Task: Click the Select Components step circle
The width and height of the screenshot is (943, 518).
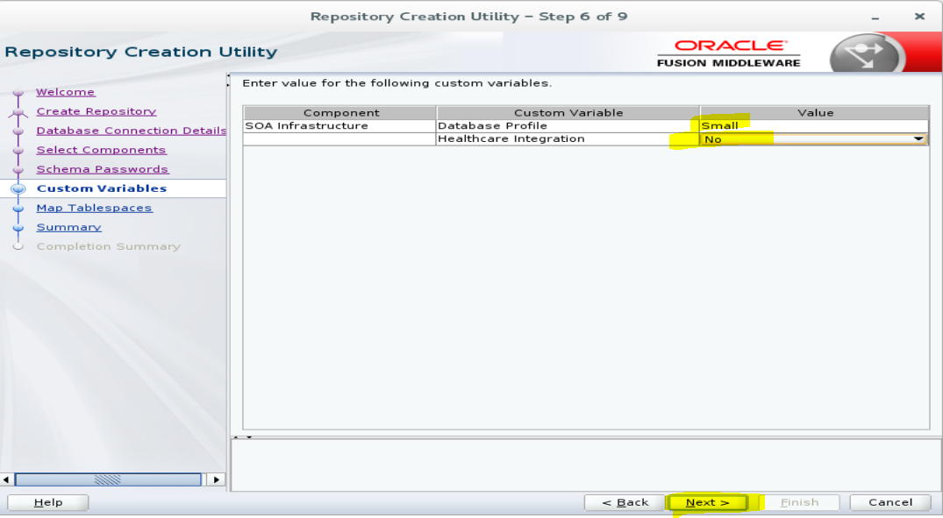Action: (x=19, y=149)
